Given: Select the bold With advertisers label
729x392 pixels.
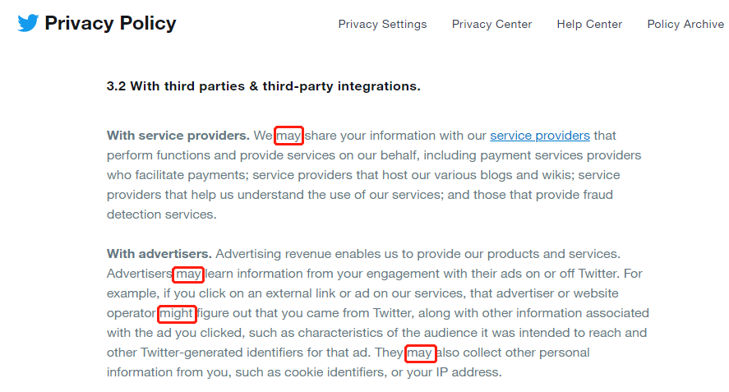Looking at the screenshot, I should click(x=159, y=254).
